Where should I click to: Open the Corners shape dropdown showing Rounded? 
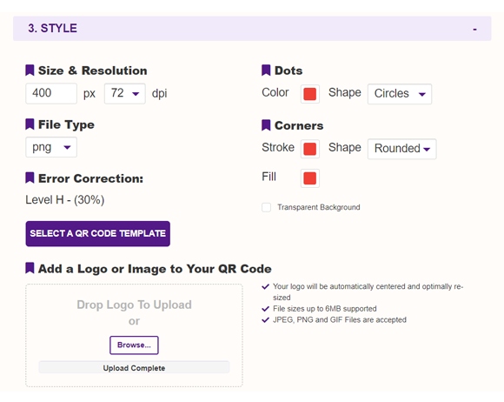[401, 149]
